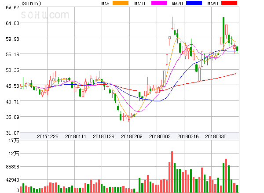Screen dimensions: 264x193
Task: Click the magenta MA10 legend swatch
Action: point(159,3)
